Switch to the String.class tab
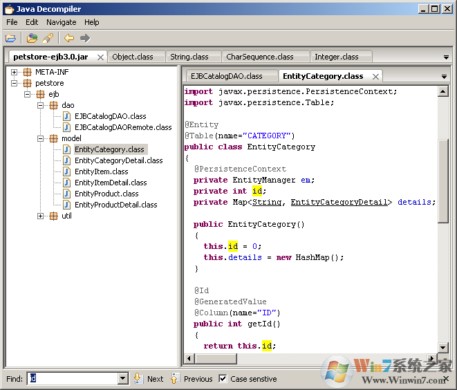This screenshot has width=457, height=390. point(189,57)
